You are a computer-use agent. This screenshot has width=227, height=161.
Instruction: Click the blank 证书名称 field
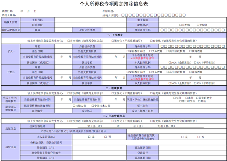pos(193,106)
